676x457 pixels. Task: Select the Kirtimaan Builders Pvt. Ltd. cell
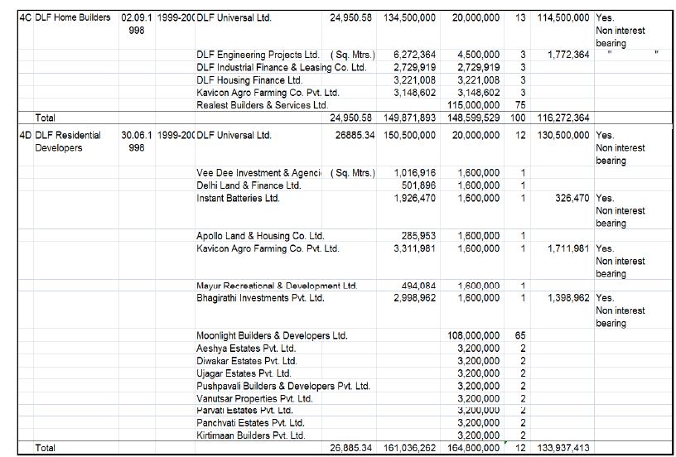[x=250, y=435]
